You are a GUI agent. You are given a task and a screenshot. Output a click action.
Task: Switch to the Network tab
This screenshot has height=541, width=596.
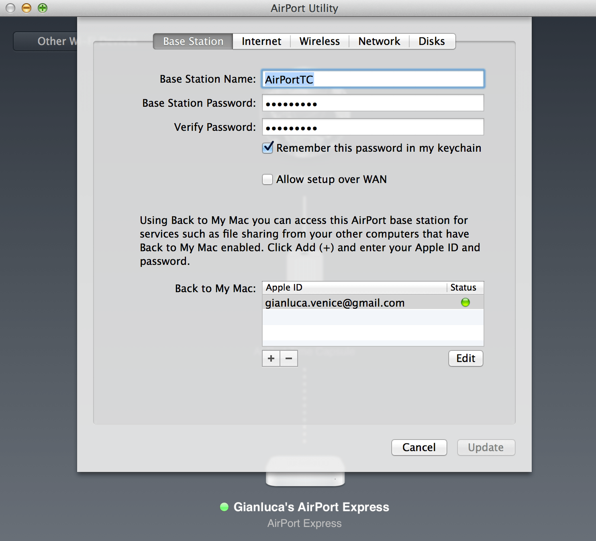[x=379, y=41]
